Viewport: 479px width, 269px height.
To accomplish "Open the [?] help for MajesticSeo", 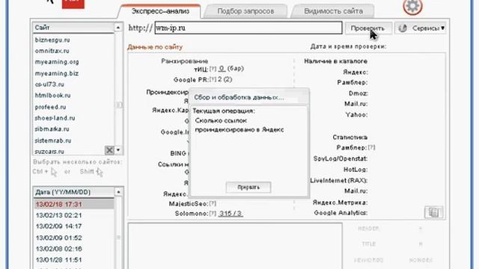I will pyautogui.click(x=213, y=203).
